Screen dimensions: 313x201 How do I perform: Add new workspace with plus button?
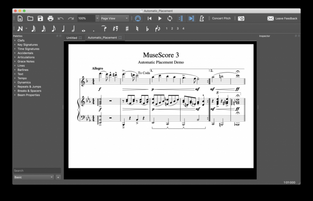coord(58,177)
